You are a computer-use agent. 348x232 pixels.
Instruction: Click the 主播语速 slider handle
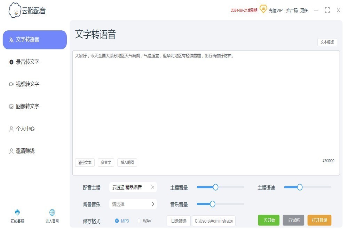[300, 187]
